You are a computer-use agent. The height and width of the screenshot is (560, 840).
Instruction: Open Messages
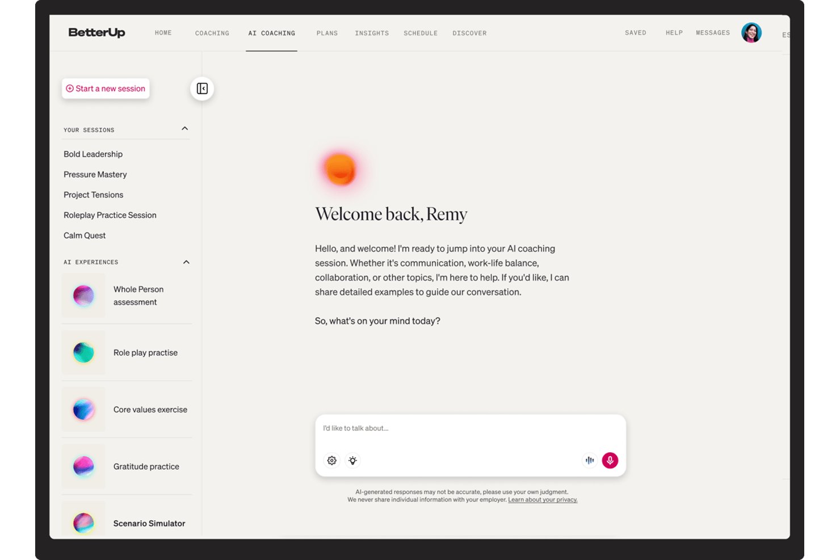click(713, 33)
